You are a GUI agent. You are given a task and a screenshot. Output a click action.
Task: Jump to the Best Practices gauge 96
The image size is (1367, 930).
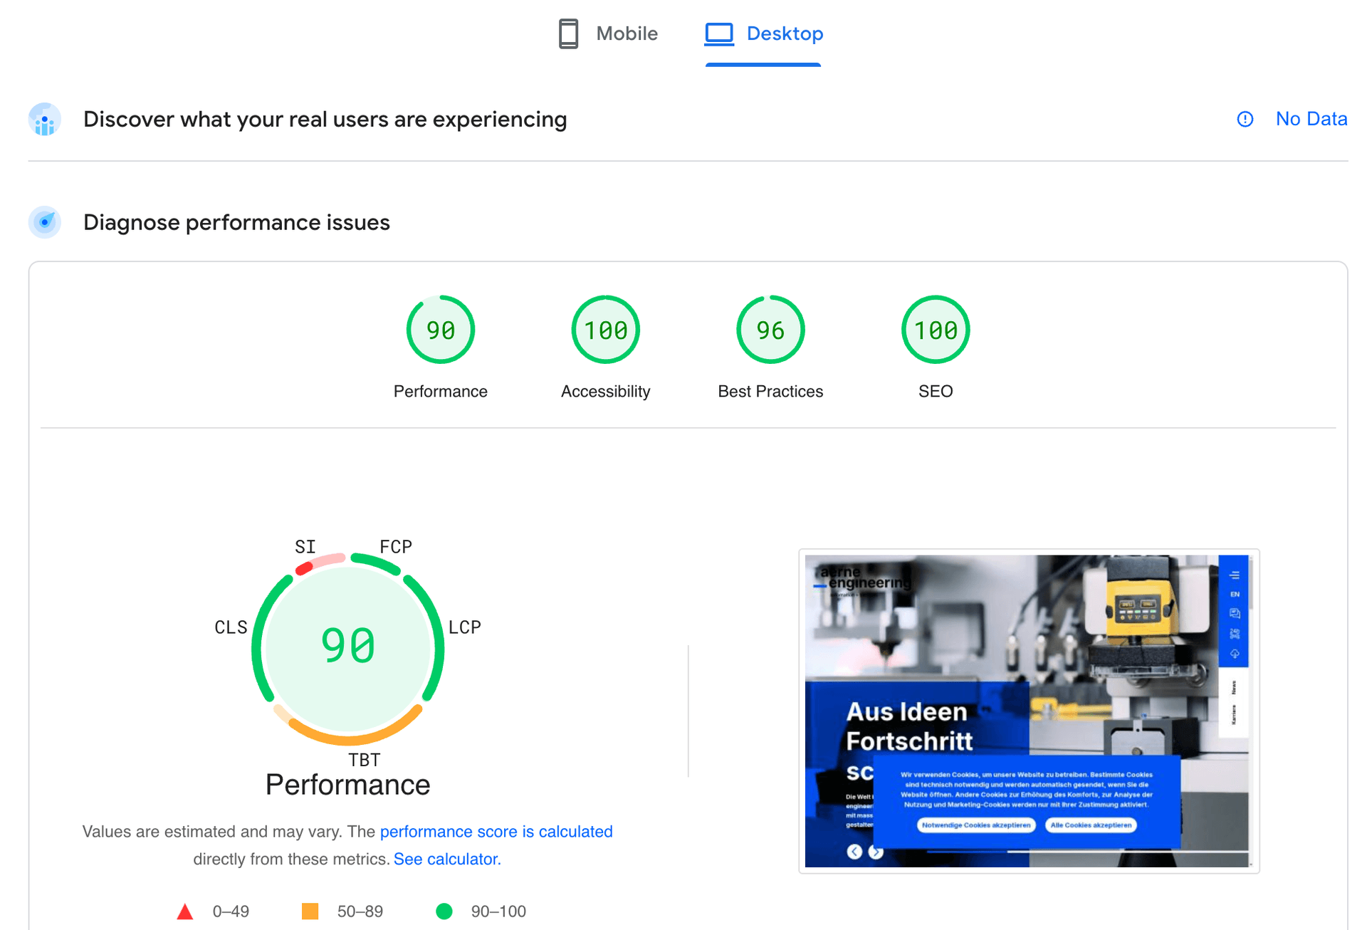[770, 330]
